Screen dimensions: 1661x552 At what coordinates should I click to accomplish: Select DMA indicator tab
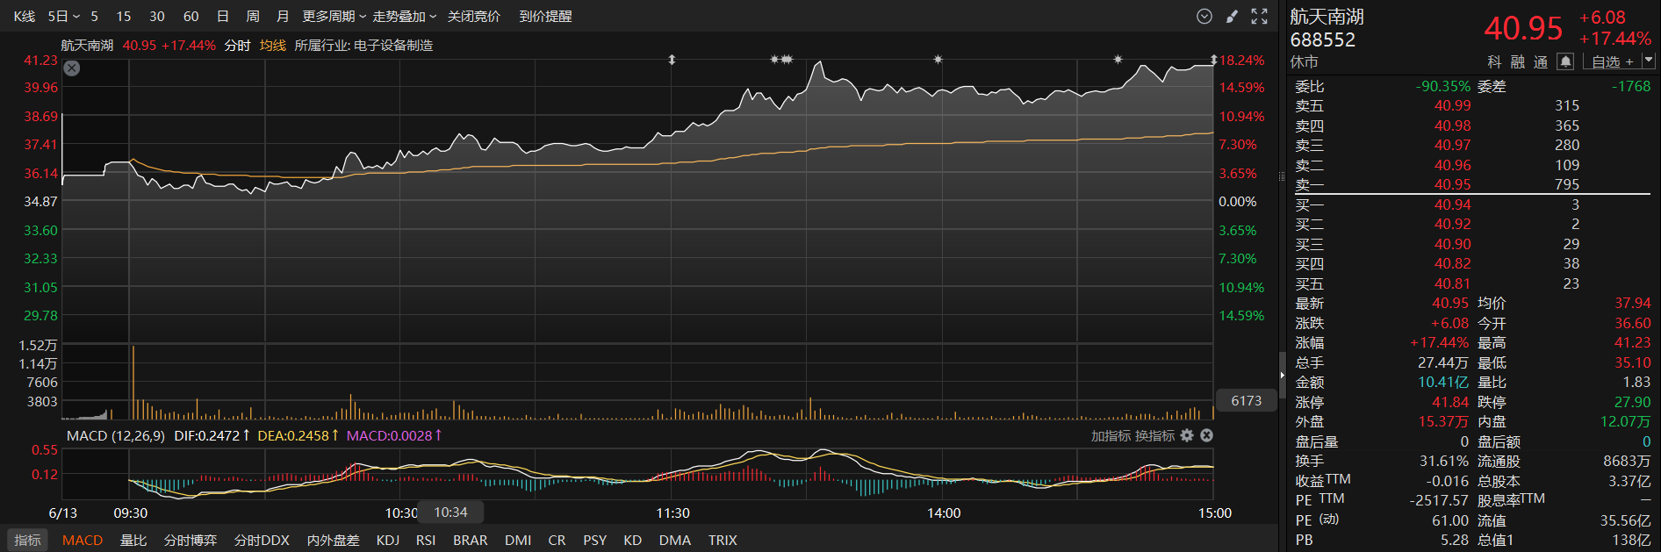click(675, 541)
